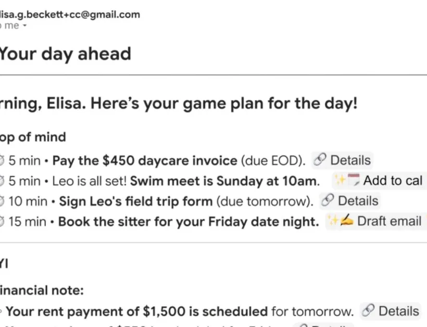Click the calendar icon on Add to cal
This screenshot has height=327, width=427.
coord(354,181)
